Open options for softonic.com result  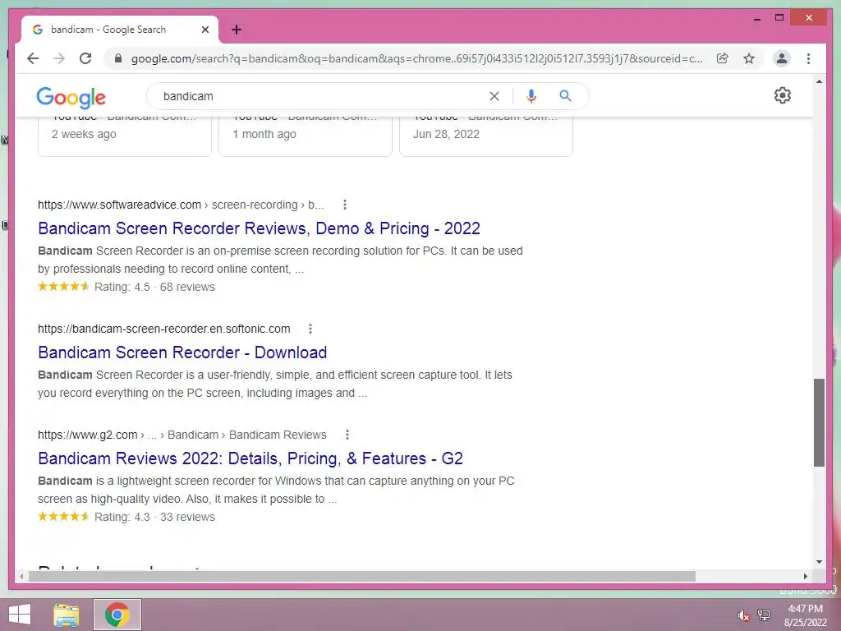pyautogui.click(x=310, y=329)
